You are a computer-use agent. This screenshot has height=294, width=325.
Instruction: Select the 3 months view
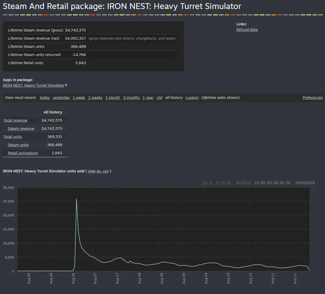[131, 98]
